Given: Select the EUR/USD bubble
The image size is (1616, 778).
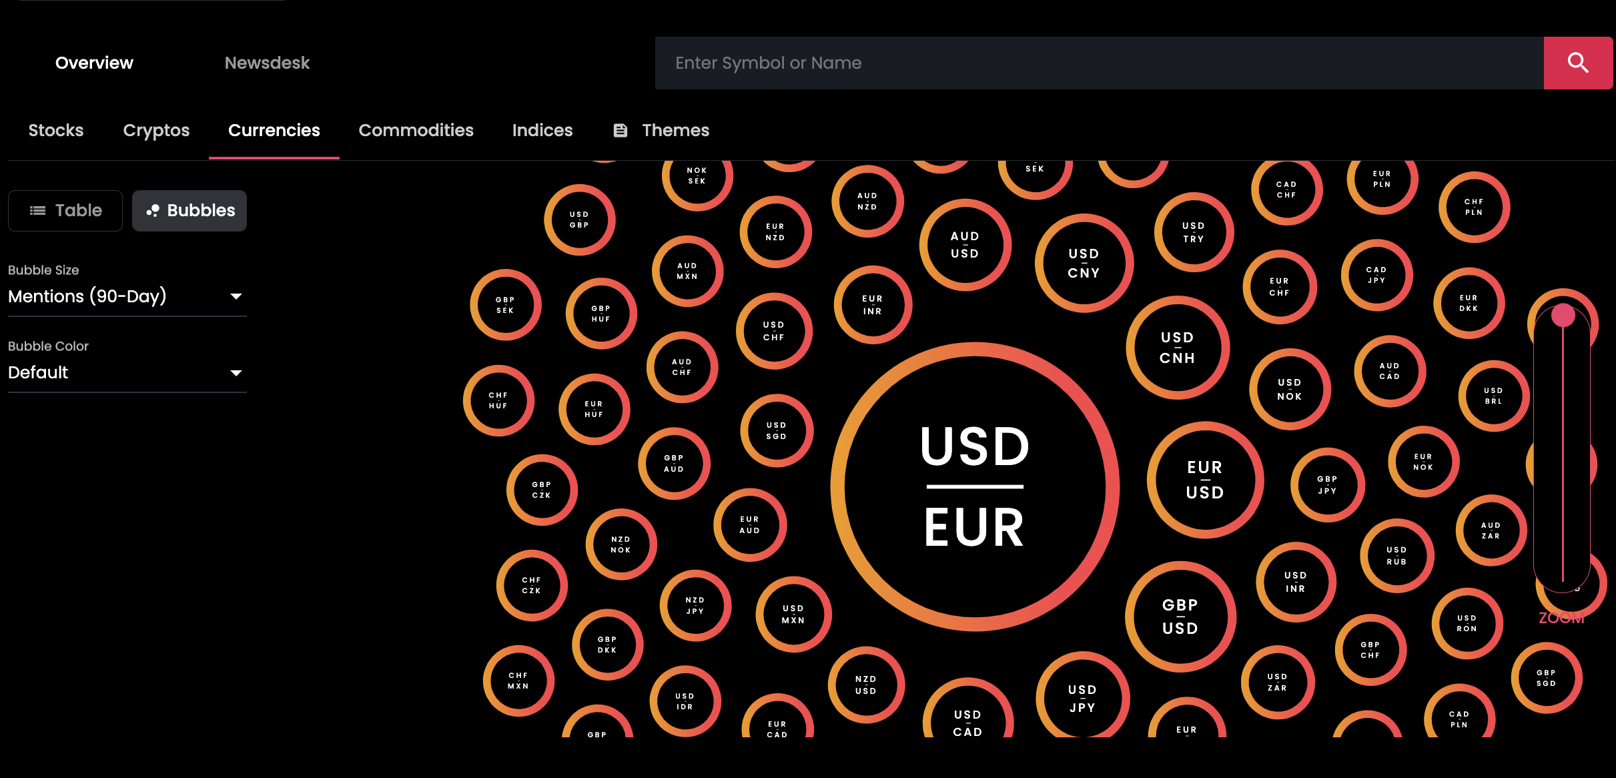Looking at the screenshot, I should point(1205,480).
